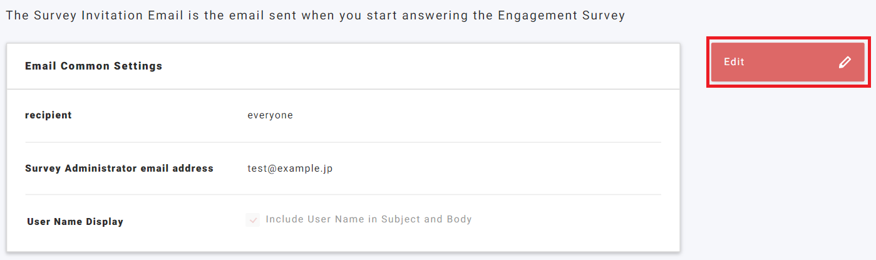The width and height of the screenshot is (876, 260).
Task: Click the "Include User Name in Subject and Body" label
Action: 368,219
